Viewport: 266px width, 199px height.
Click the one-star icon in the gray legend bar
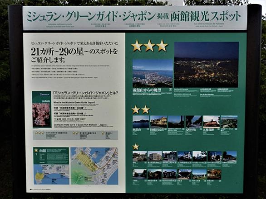tap(103, 133)
